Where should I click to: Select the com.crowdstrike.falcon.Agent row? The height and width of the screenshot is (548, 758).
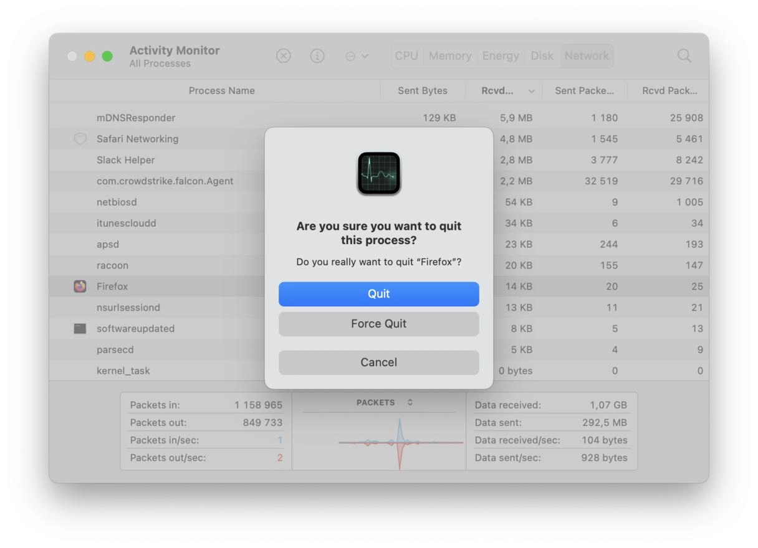click(x=379, y=181)
